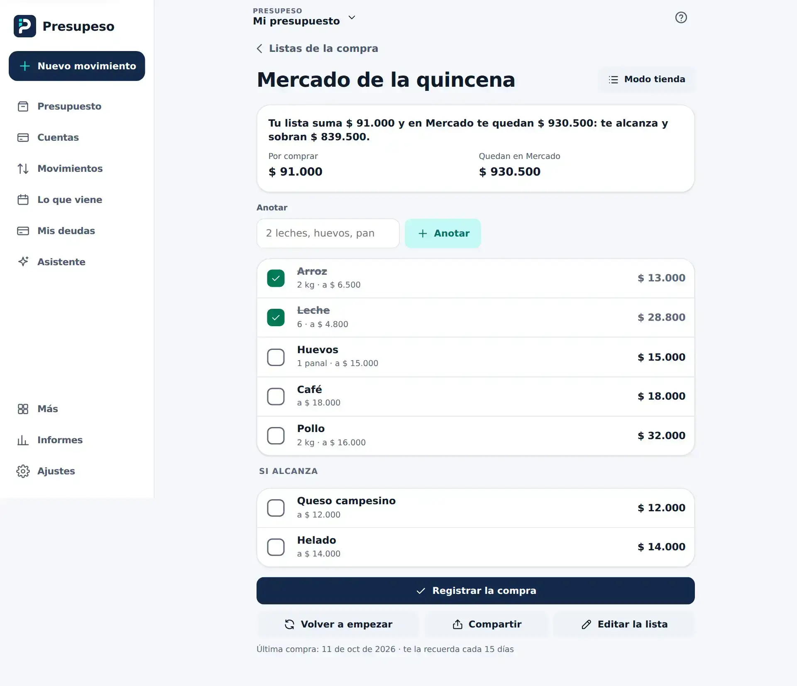The image size is (797, 686).
Task: Click the Café total $ 18.000
Action: click(x=661, y=397)
